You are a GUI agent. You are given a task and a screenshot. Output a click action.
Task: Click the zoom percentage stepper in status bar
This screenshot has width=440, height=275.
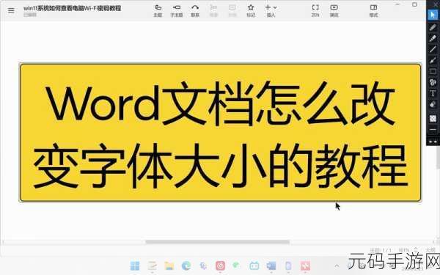pos(416,250)
